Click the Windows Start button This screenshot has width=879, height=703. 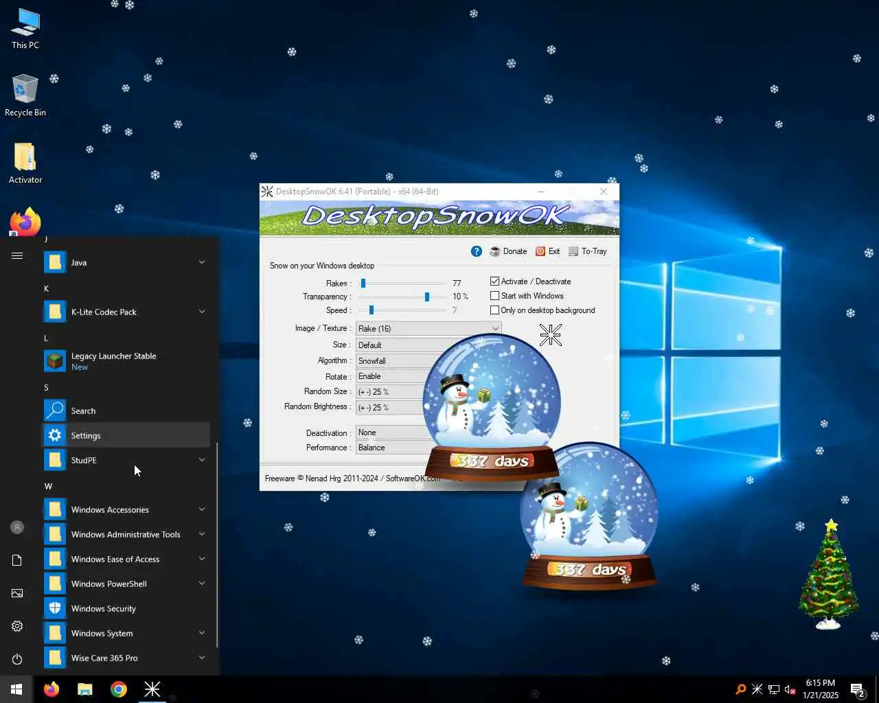pyautogui.click(x=16, y=689)
